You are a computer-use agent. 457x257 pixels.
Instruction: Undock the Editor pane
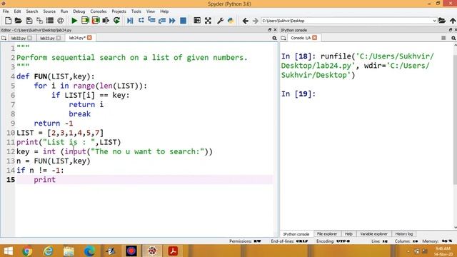point(270,30)
